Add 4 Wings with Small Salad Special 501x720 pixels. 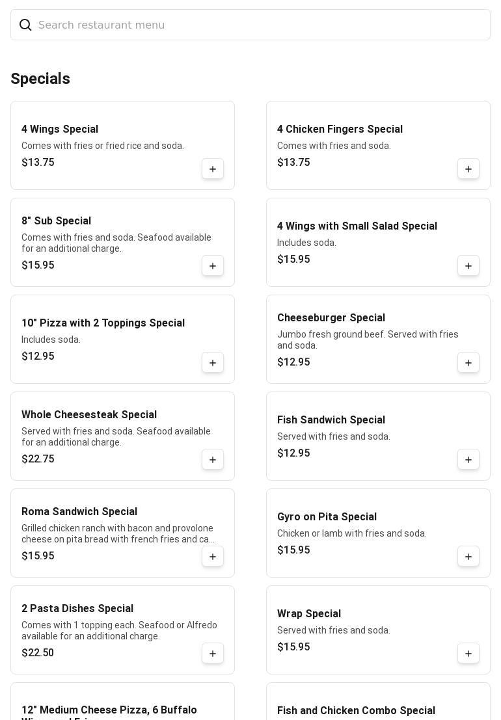coord(468,266)
